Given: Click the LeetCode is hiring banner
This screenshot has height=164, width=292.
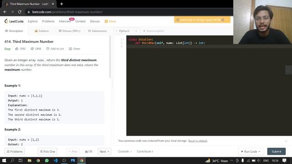Looking at the screenshot, I should (x=202, y=20).
